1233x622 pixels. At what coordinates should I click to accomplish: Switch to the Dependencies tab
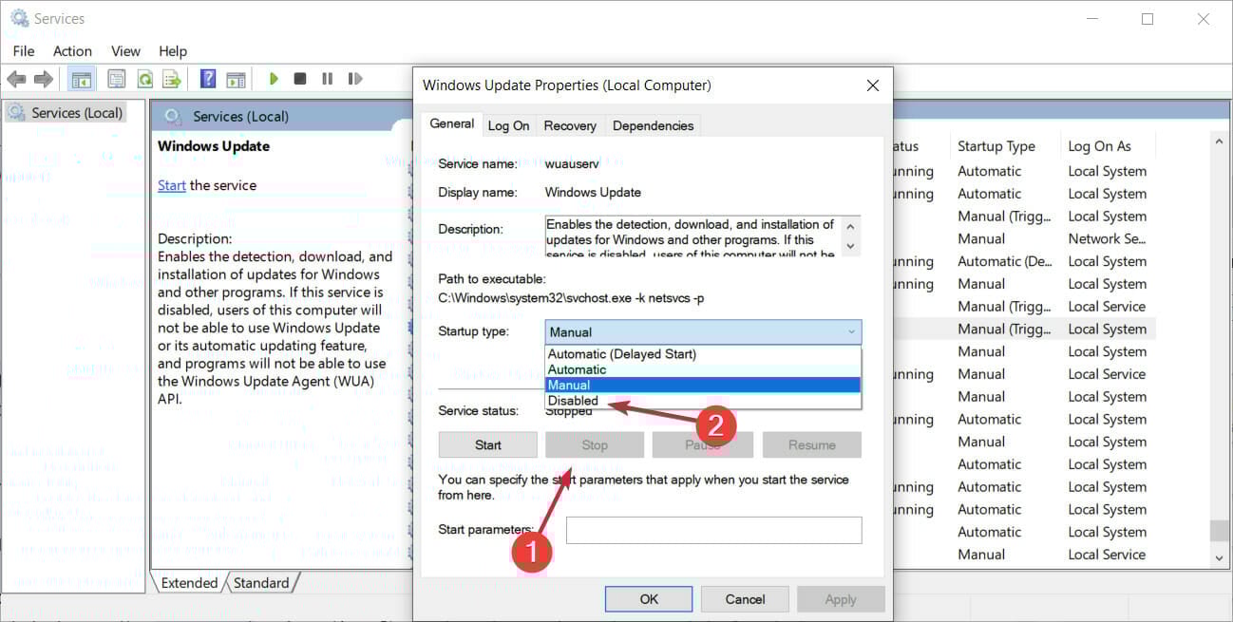[x=653, y=125]
